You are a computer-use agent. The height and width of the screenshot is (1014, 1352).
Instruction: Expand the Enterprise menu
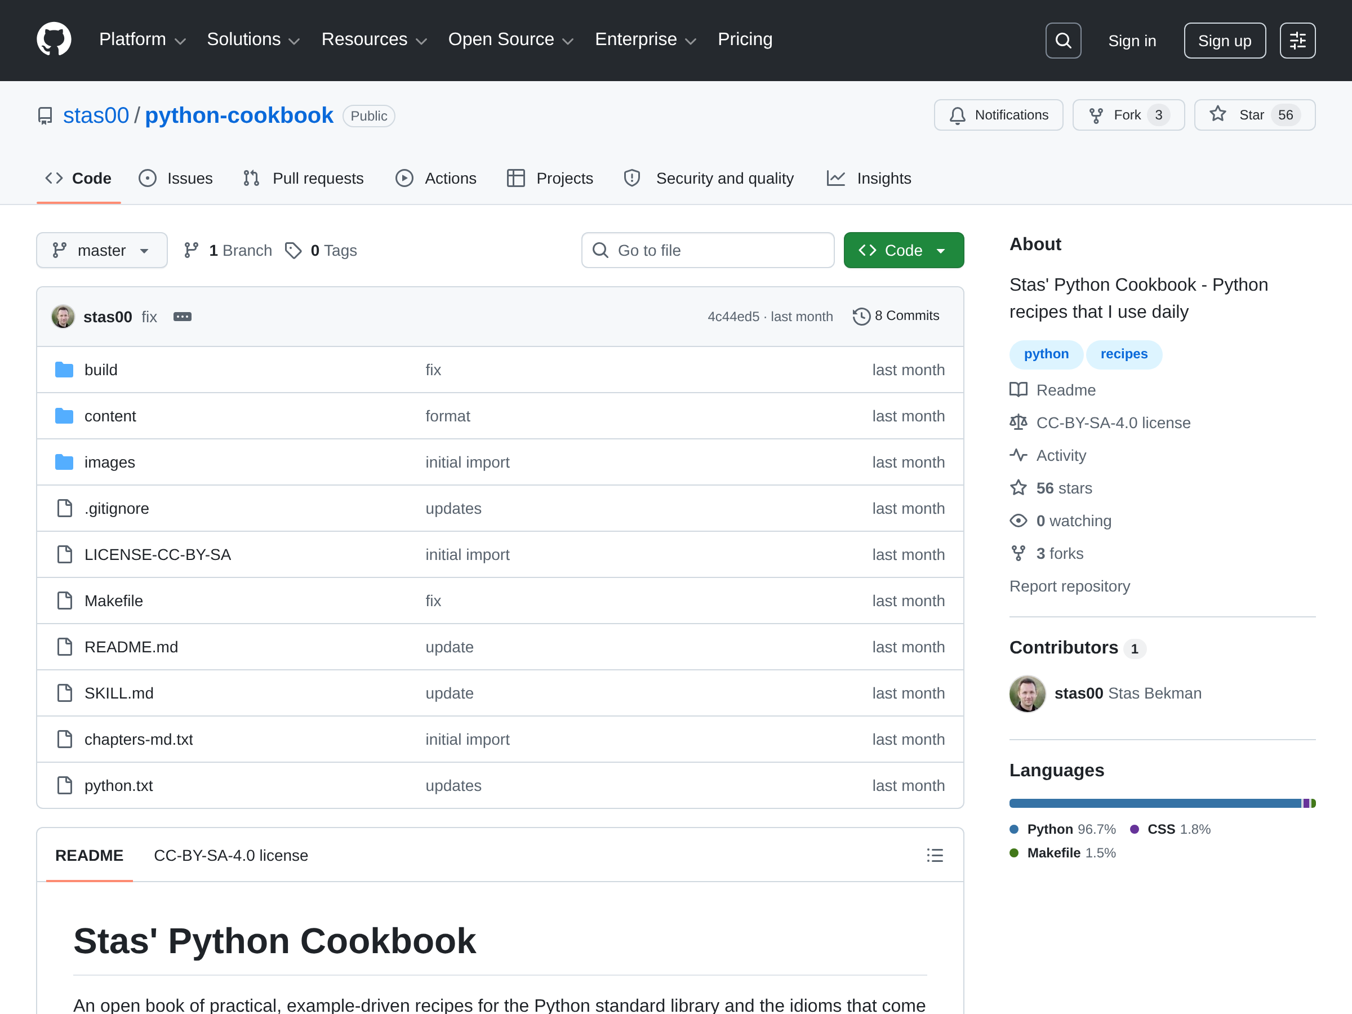point(646,40)
